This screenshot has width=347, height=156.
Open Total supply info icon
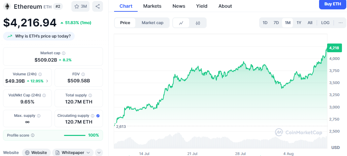[x=90, y=95]
